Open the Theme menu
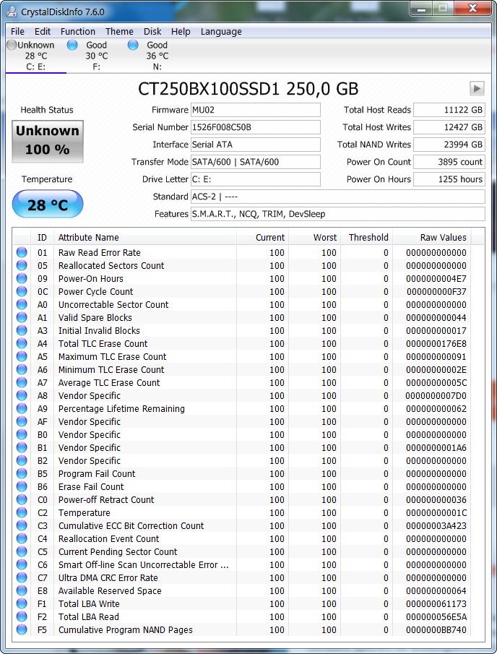497x654 pixels. (119, 32)
